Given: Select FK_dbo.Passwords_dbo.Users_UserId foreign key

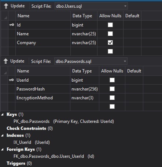Looking at the screenshot, I should coord(49,156).
